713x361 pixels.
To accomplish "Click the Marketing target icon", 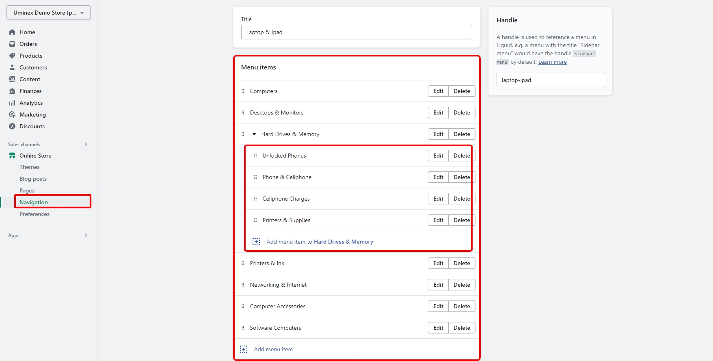I will pyautogui.click(x=12, y=115).
